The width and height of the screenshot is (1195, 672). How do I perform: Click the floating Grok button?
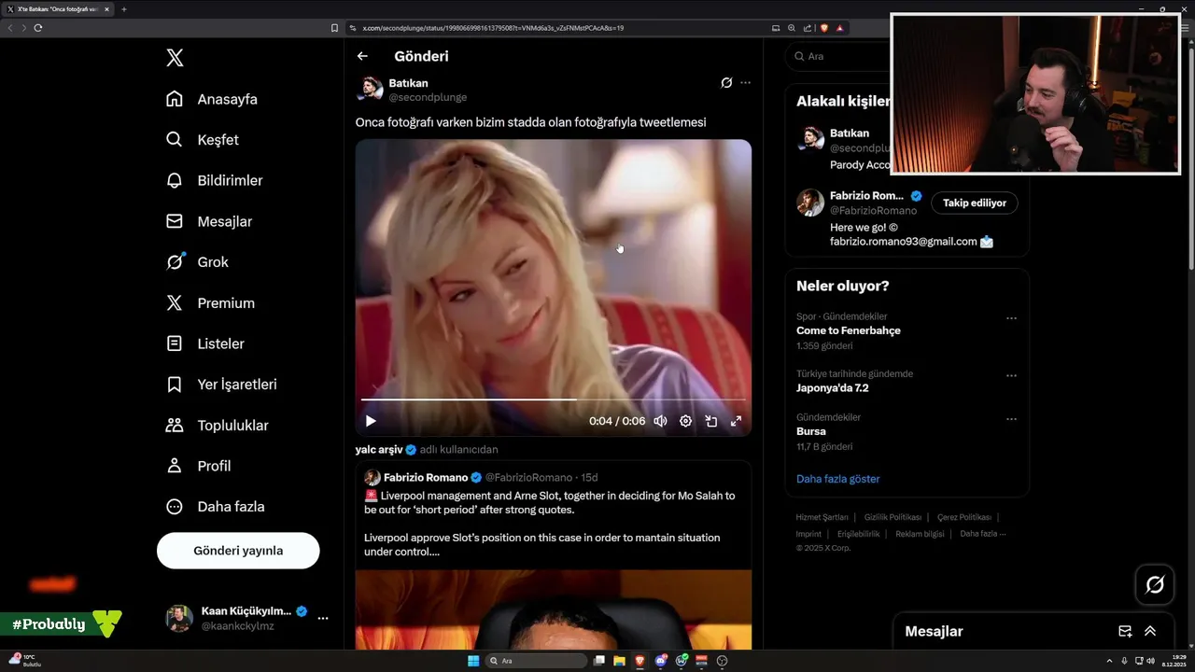tap(1155, 585)
